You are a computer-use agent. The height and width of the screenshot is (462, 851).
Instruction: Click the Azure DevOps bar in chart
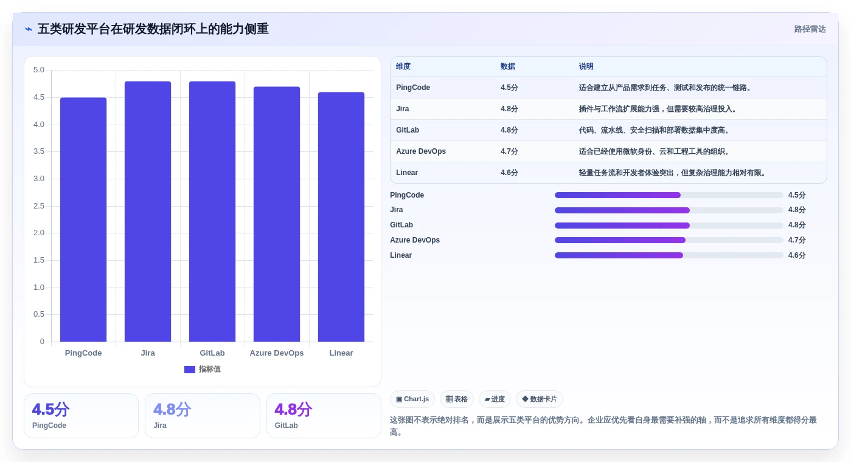pos(277,214)
